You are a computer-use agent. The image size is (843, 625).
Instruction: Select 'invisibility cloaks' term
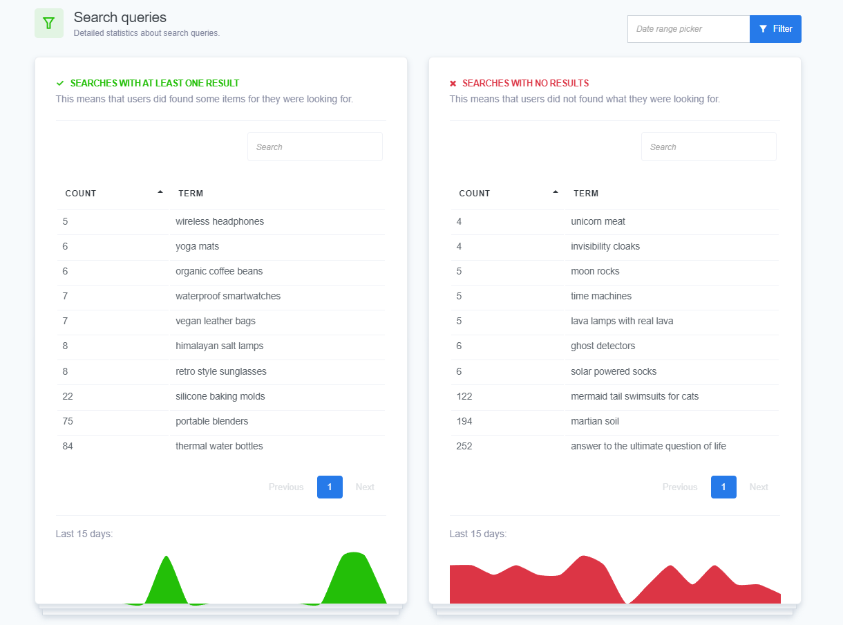(605, 246)
